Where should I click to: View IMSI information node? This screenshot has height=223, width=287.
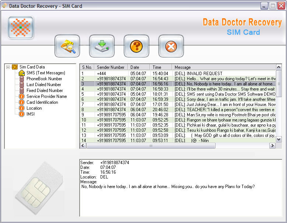click(x=31, y=114)
